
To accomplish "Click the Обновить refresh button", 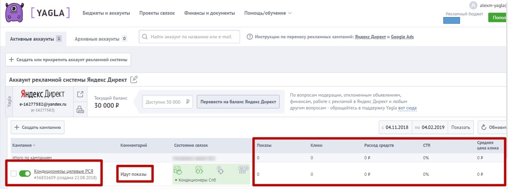I will [x=493, y=127].
